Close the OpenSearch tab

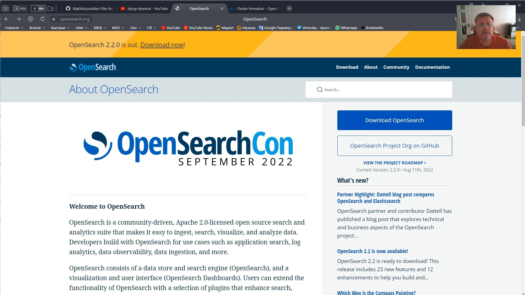(222, 8)
